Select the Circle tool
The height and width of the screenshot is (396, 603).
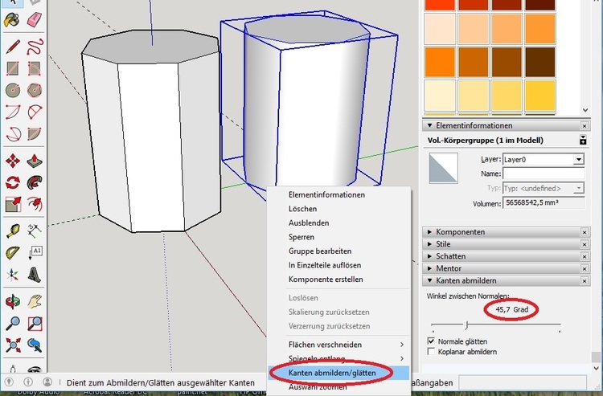pos(12,91)
